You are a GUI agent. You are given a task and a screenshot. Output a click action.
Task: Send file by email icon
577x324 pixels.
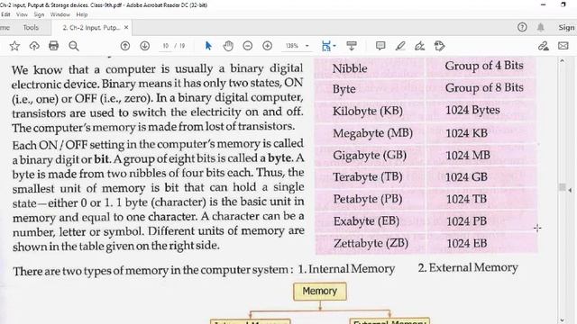pos(563,46)
